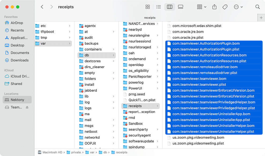
Task: Click the receipts tab title
Action: pos(150,18)
